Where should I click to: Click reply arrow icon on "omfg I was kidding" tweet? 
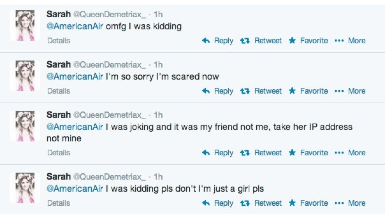(206, 41)
